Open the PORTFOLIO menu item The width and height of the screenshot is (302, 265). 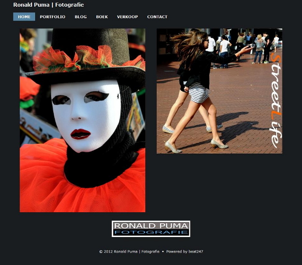(x=52, y=17)
